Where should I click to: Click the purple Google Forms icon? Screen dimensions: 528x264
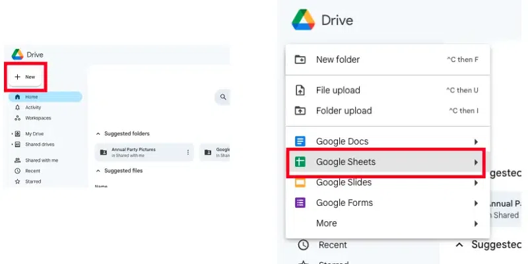[x=300, y=203]
